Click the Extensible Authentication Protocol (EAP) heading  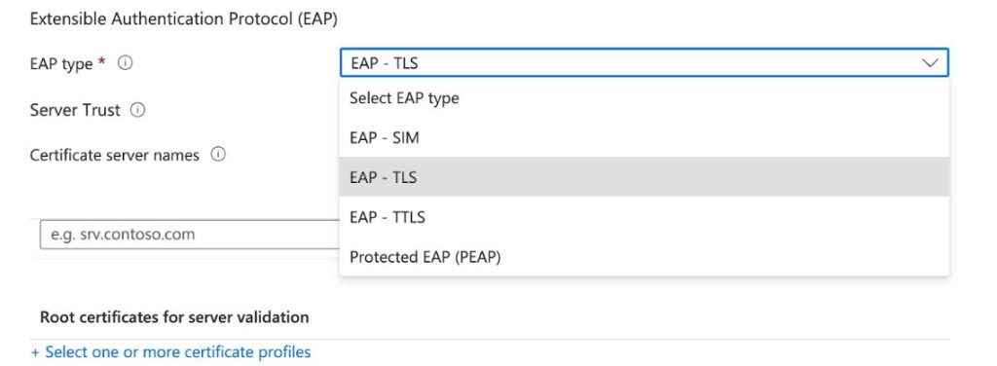[184, 19]
